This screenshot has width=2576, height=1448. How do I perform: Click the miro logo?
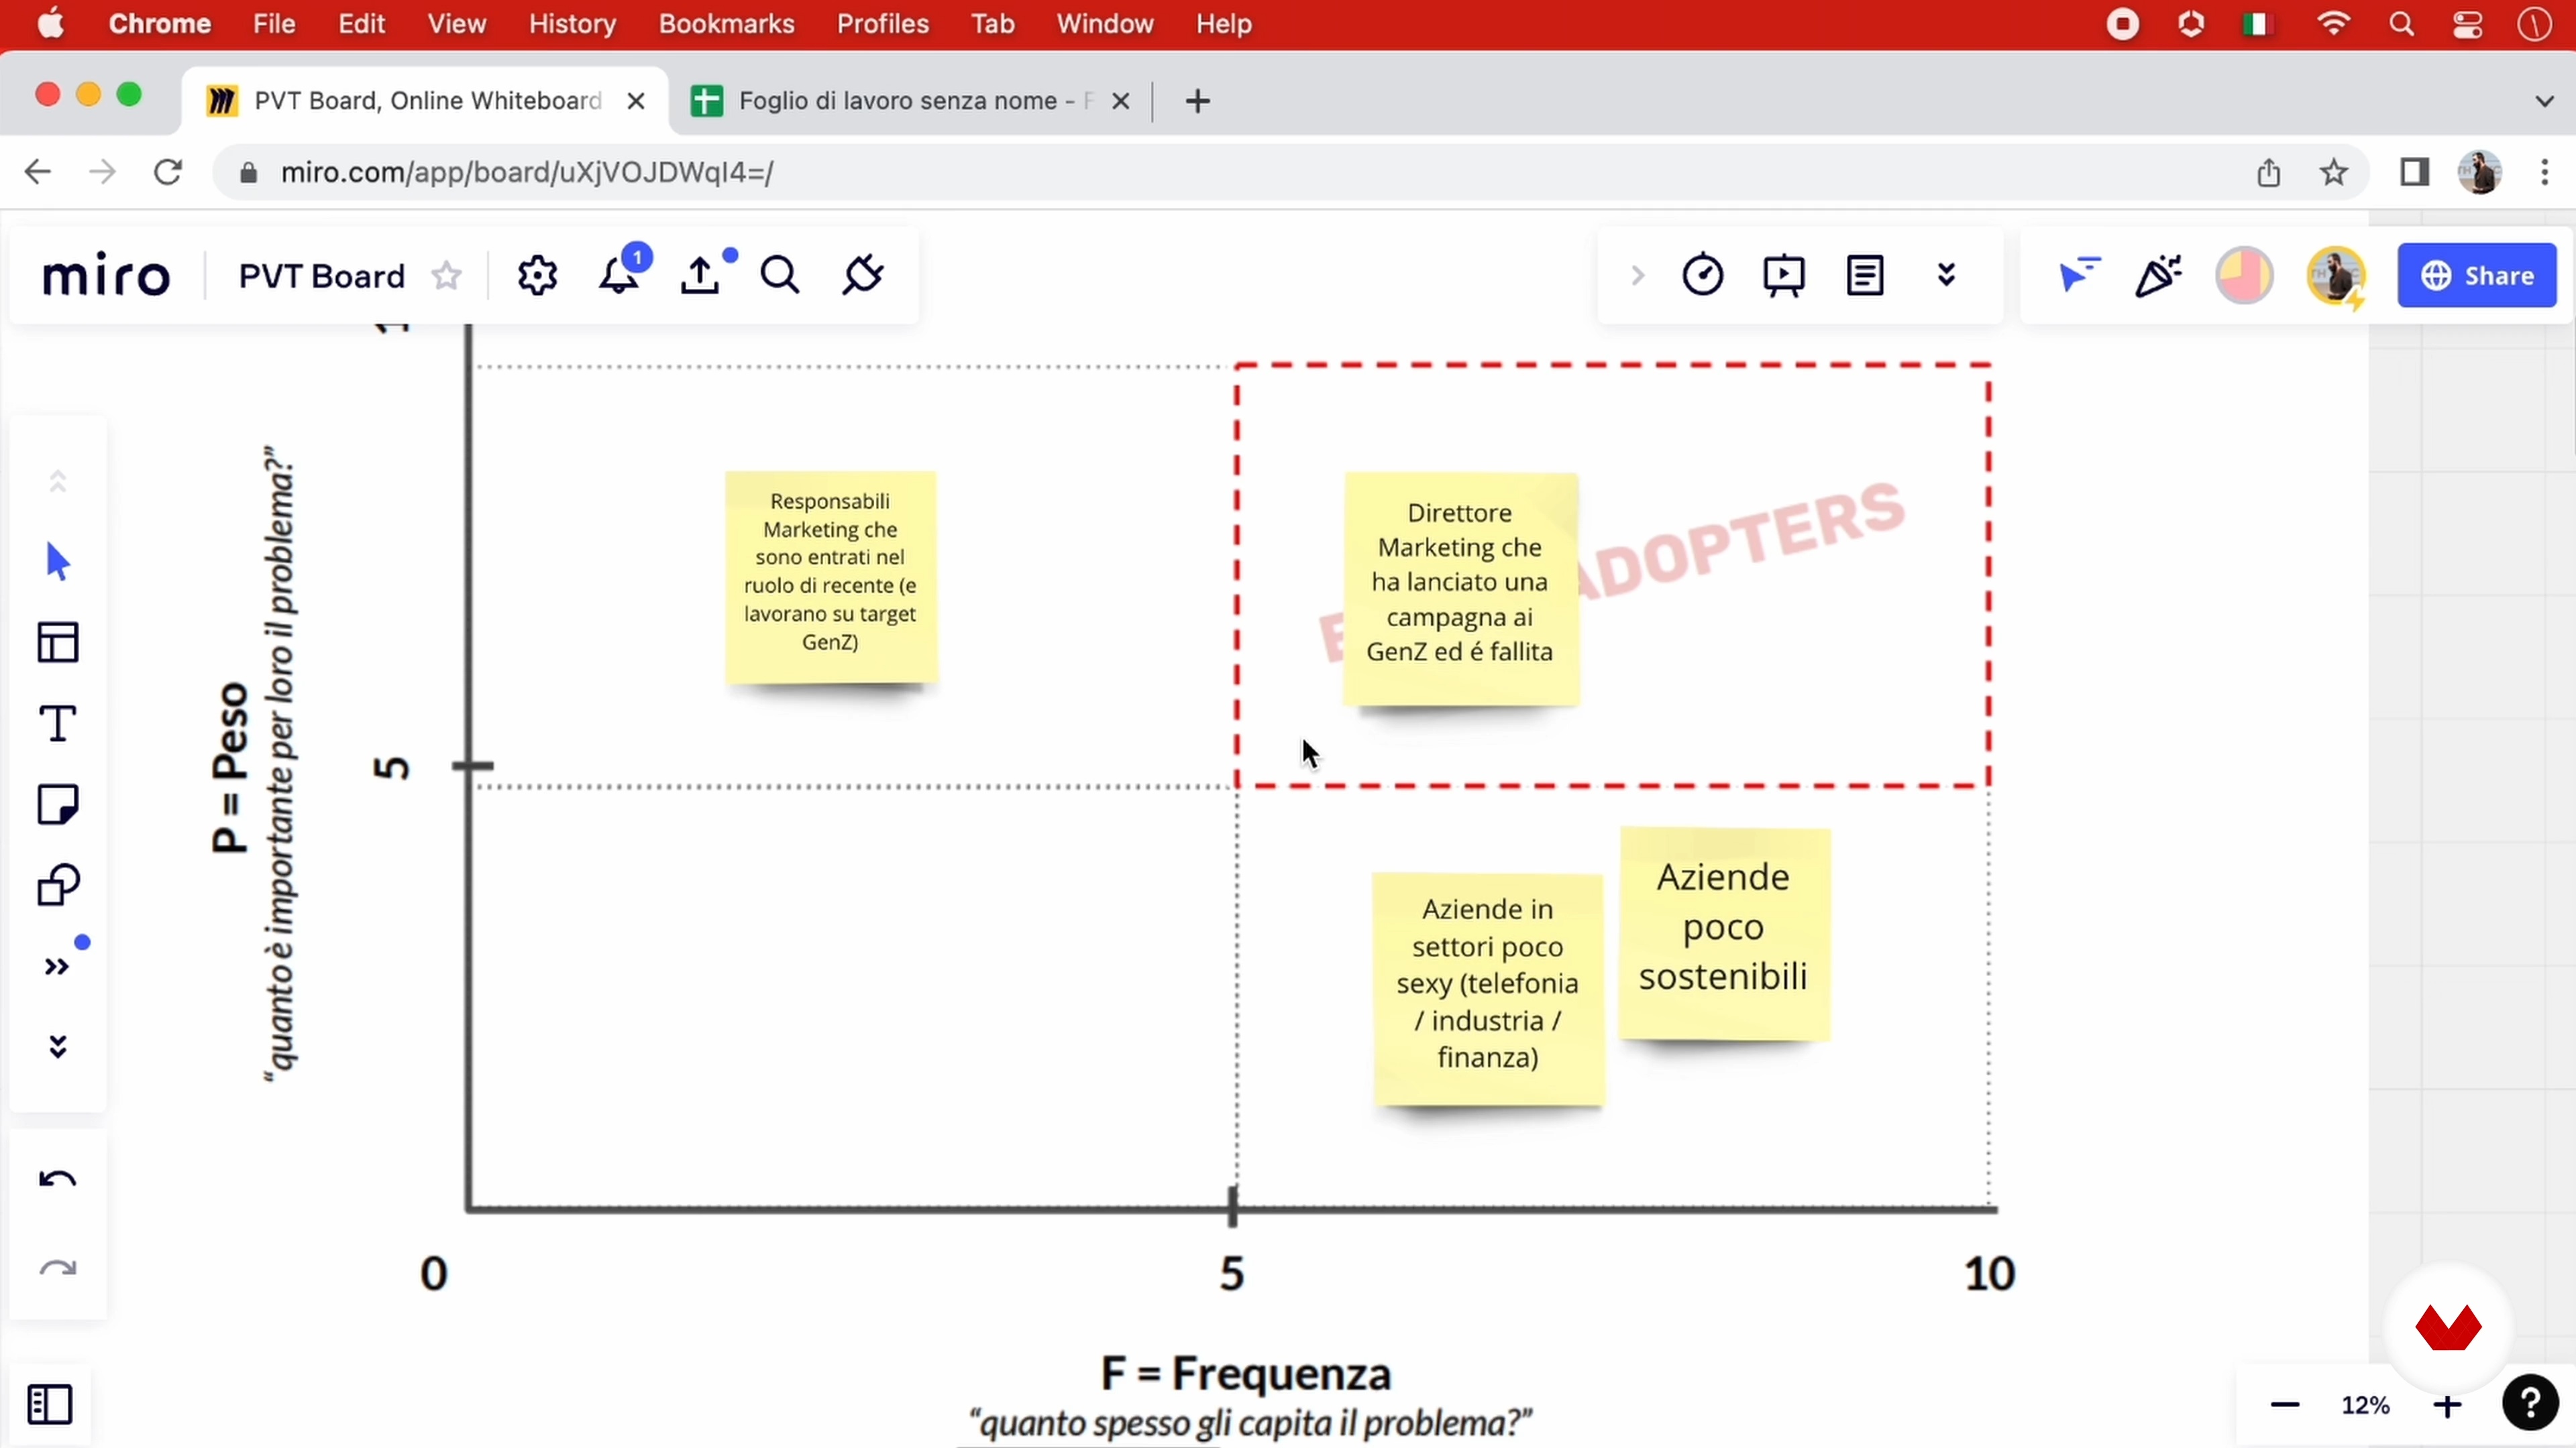pyautogui.click(x=106, y=276)
